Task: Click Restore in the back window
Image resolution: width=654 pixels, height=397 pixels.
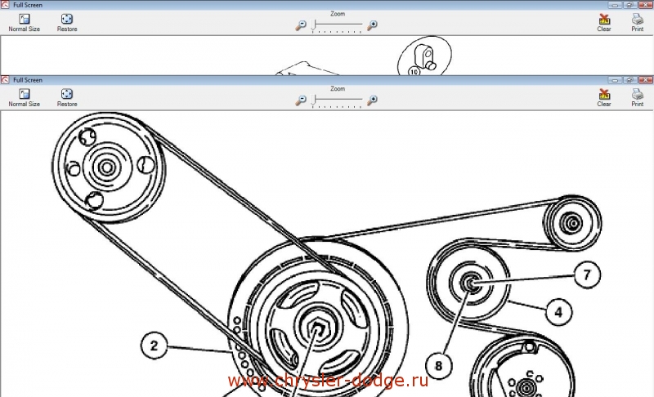Action: (67, 23)
